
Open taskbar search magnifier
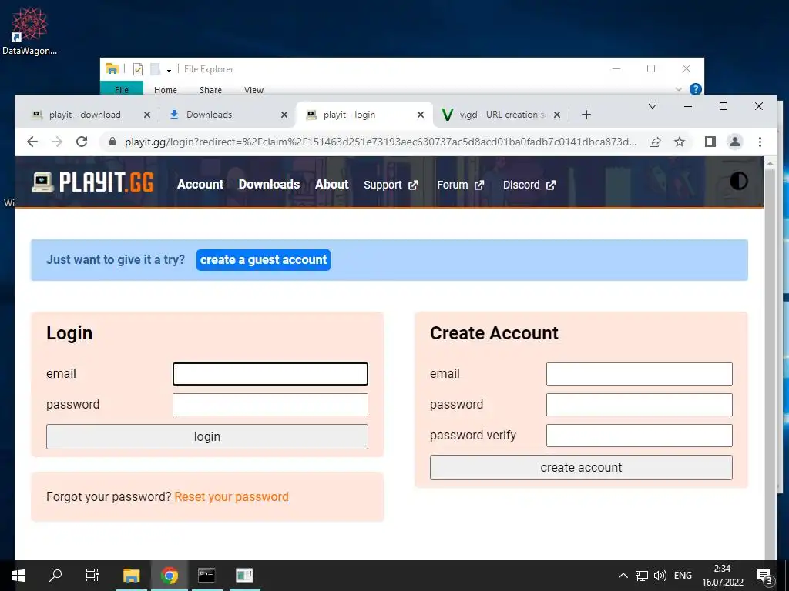(x=55, y=576)
